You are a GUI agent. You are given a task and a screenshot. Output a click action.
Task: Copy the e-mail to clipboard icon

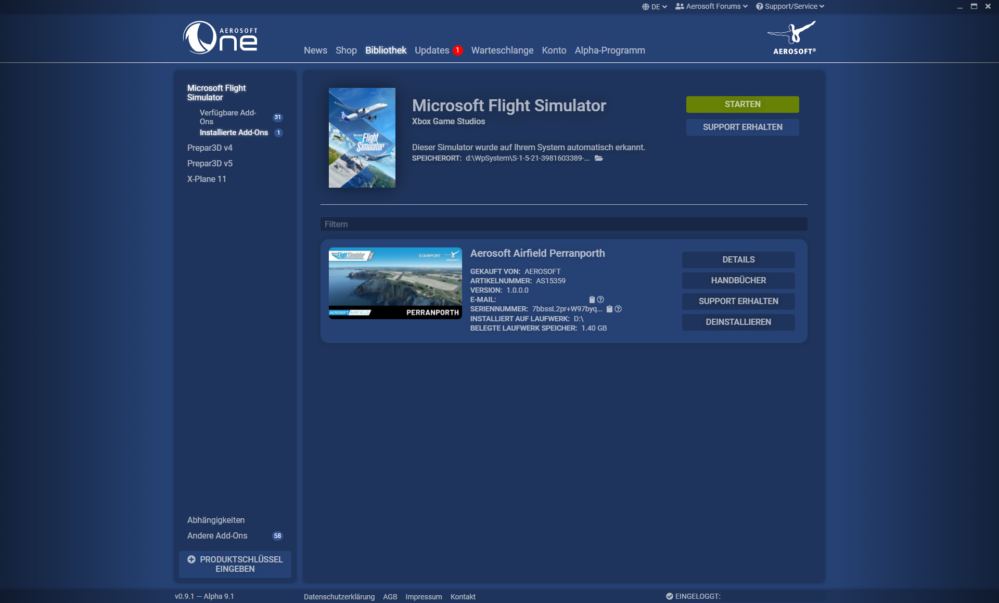click(x=592, y=299)
